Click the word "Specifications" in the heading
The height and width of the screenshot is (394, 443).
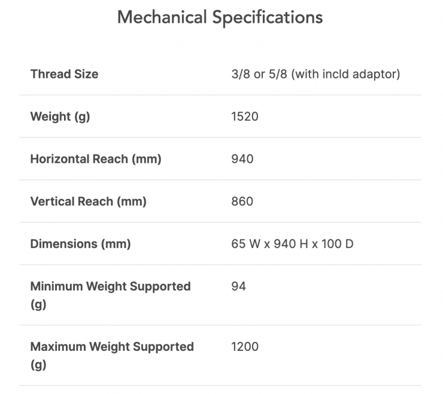[268, 17]
